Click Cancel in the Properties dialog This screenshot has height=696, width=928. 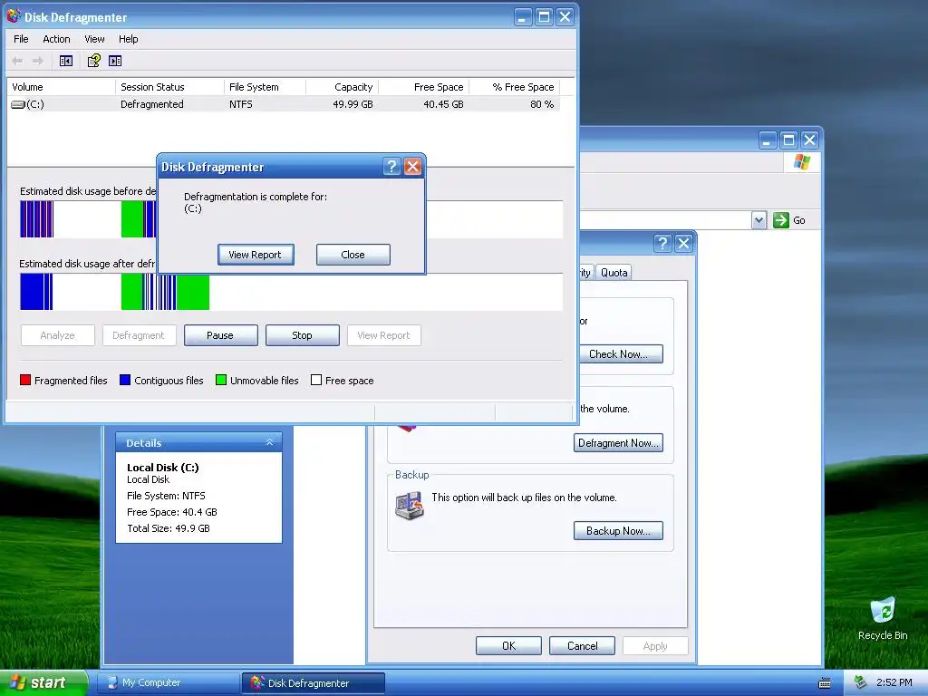click(x=583, y=645)
